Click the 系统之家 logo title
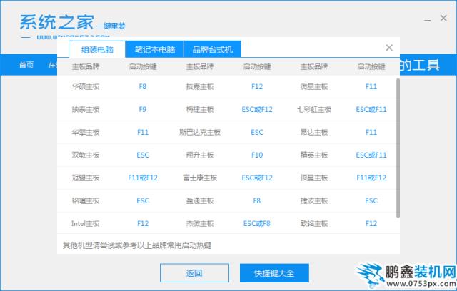Screen dimensions: 457x291 pos(57,22)
